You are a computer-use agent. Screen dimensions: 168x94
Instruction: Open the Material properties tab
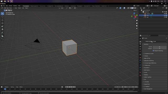click(x=140, y=72)
